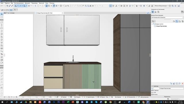Select third Элементы по Умолчанию icon

click(x=158, y=12)
